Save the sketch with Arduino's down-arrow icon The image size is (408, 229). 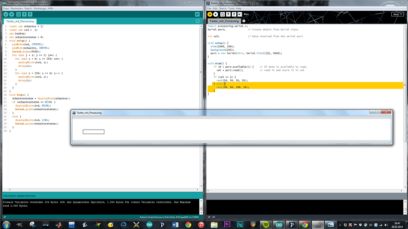[x=30, y=14]
